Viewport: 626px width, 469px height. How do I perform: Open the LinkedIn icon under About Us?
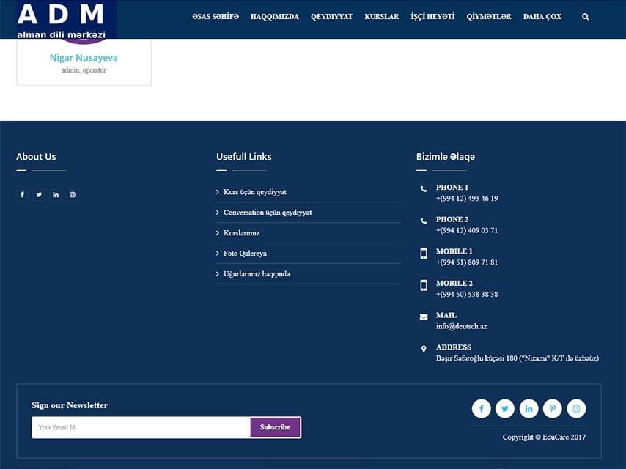[x=56, y=195]
